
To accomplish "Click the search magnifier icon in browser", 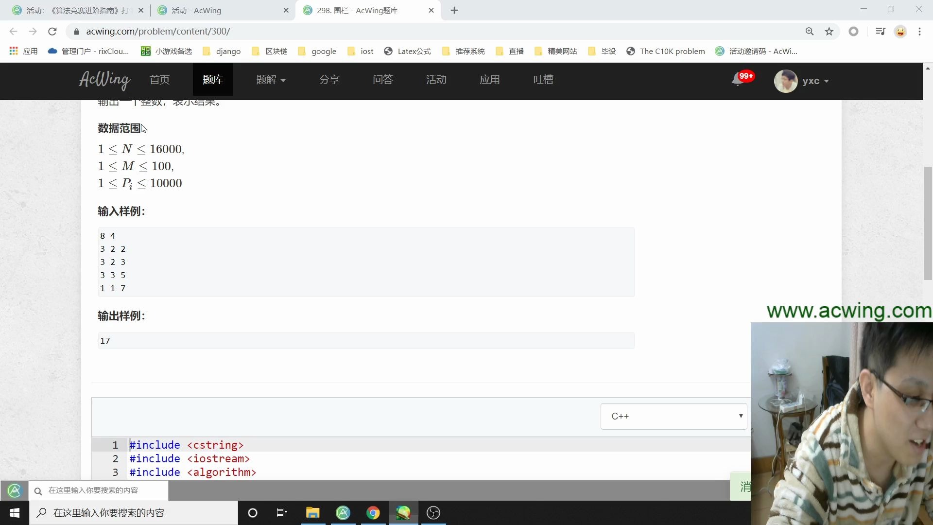I will point(809,32).
